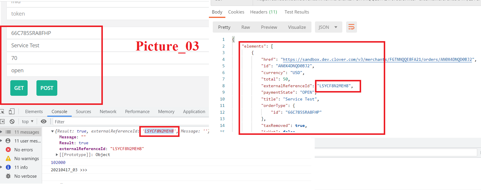The width and height of the screenshot is (481, 193).
Task: Expand the 11 user messages arrow
Action: click(x=1, y=141)
